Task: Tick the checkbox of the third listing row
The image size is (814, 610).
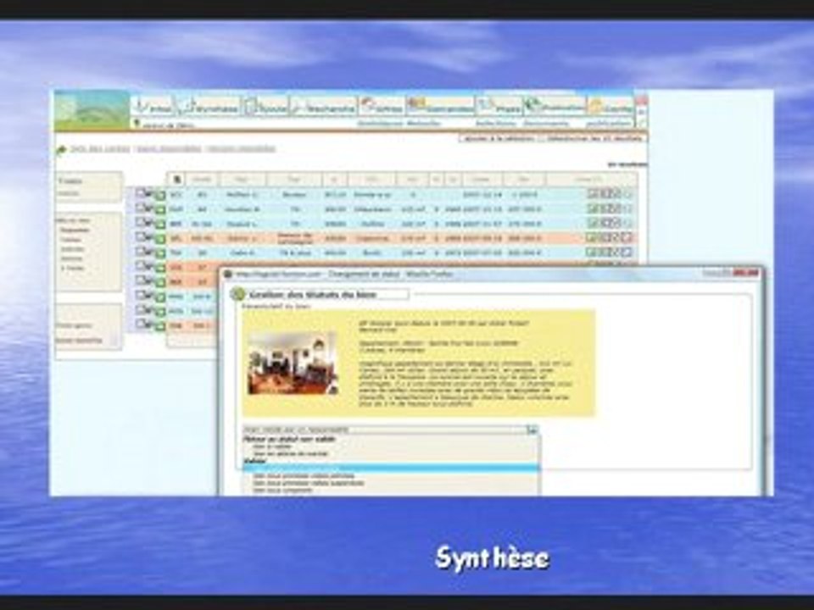Action: point(140,223)
